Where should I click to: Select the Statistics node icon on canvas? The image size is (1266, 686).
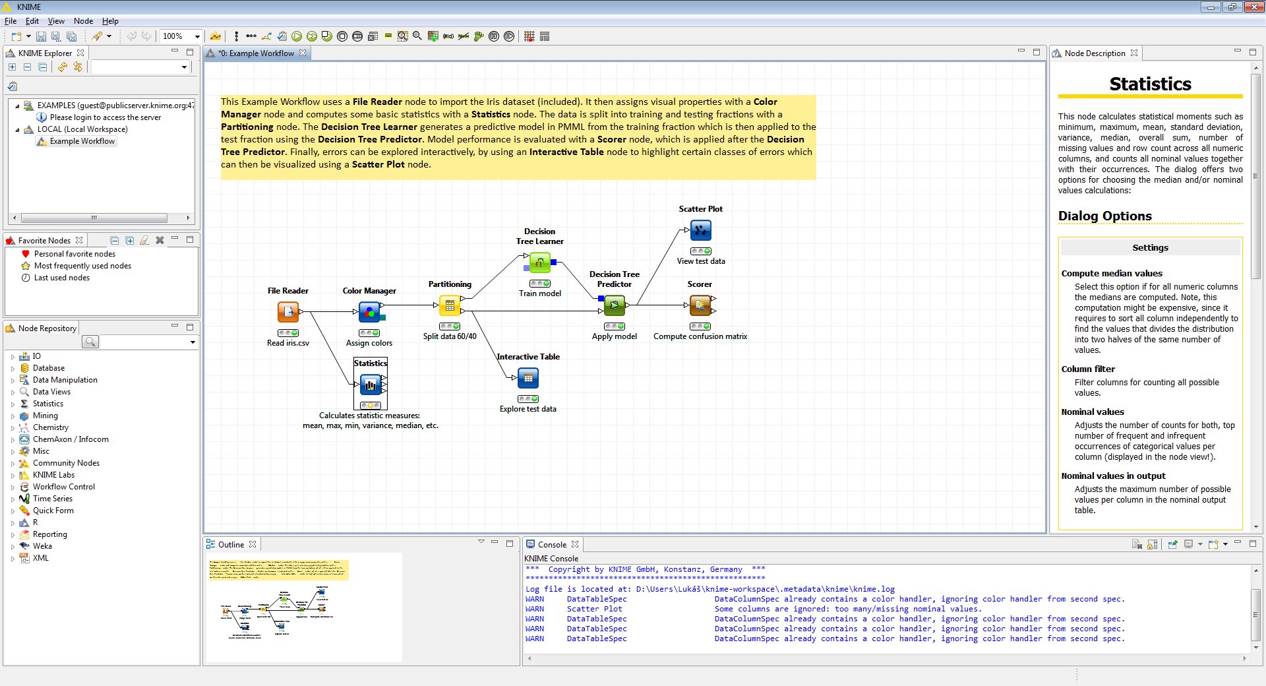tap(371, 385)
